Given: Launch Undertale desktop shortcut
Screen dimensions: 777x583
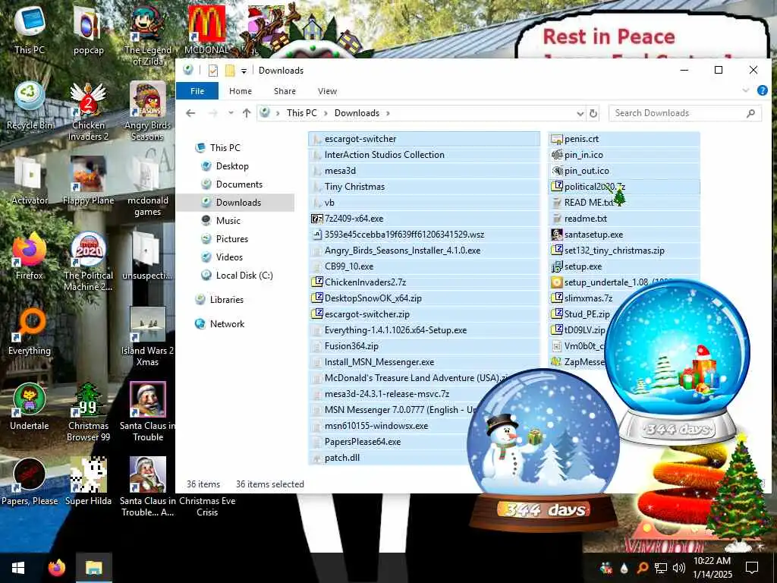Looking at the screenshot, I should (x=30, y=407).
